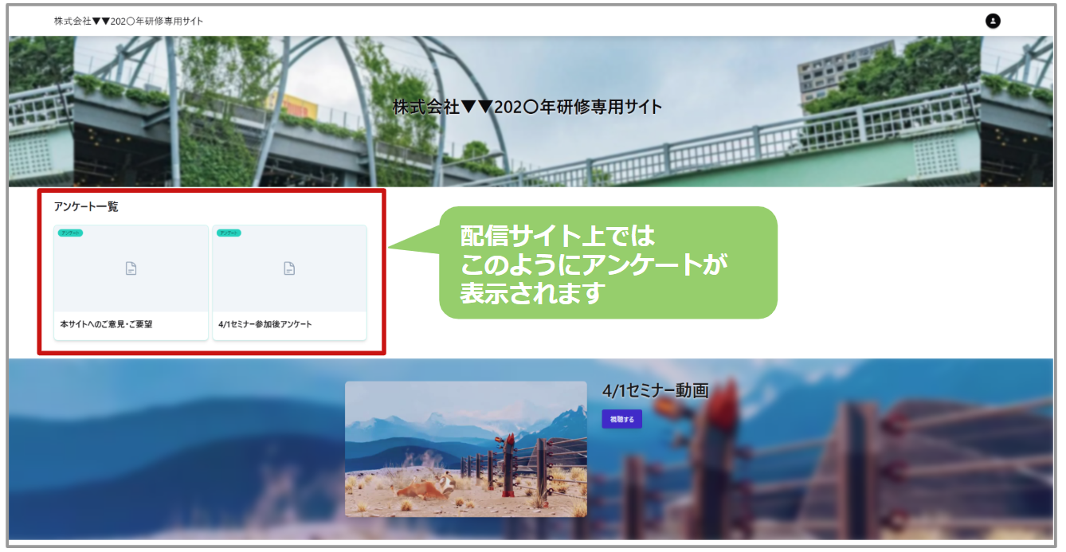Click the アンケート一覧 section heading
This screenshot has width=1066, height=552.
click(x=86, y=207)
